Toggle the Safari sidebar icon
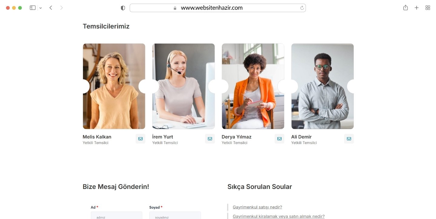This screenshot has height=219, width=436. 33,8
